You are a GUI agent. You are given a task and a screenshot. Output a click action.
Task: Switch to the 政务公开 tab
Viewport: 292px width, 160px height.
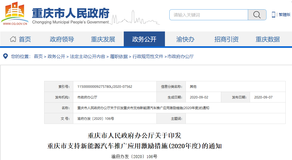144,39
